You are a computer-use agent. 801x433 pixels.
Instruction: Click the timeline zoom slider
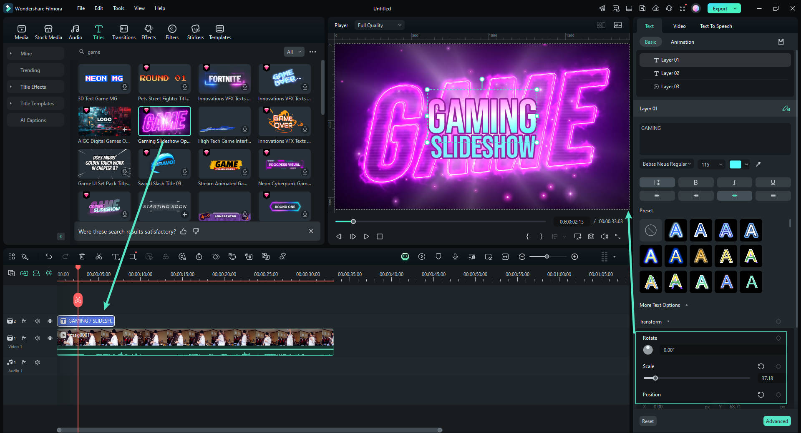pos(547,256)
